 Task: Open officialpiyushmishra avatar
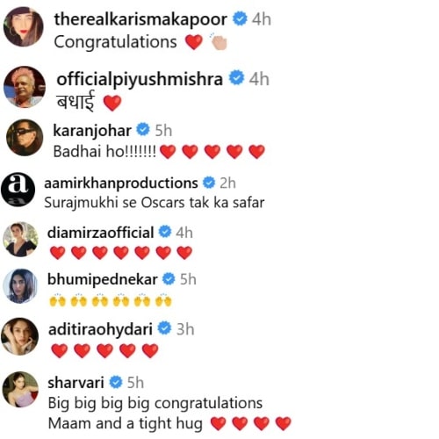[x=25, y=87]
